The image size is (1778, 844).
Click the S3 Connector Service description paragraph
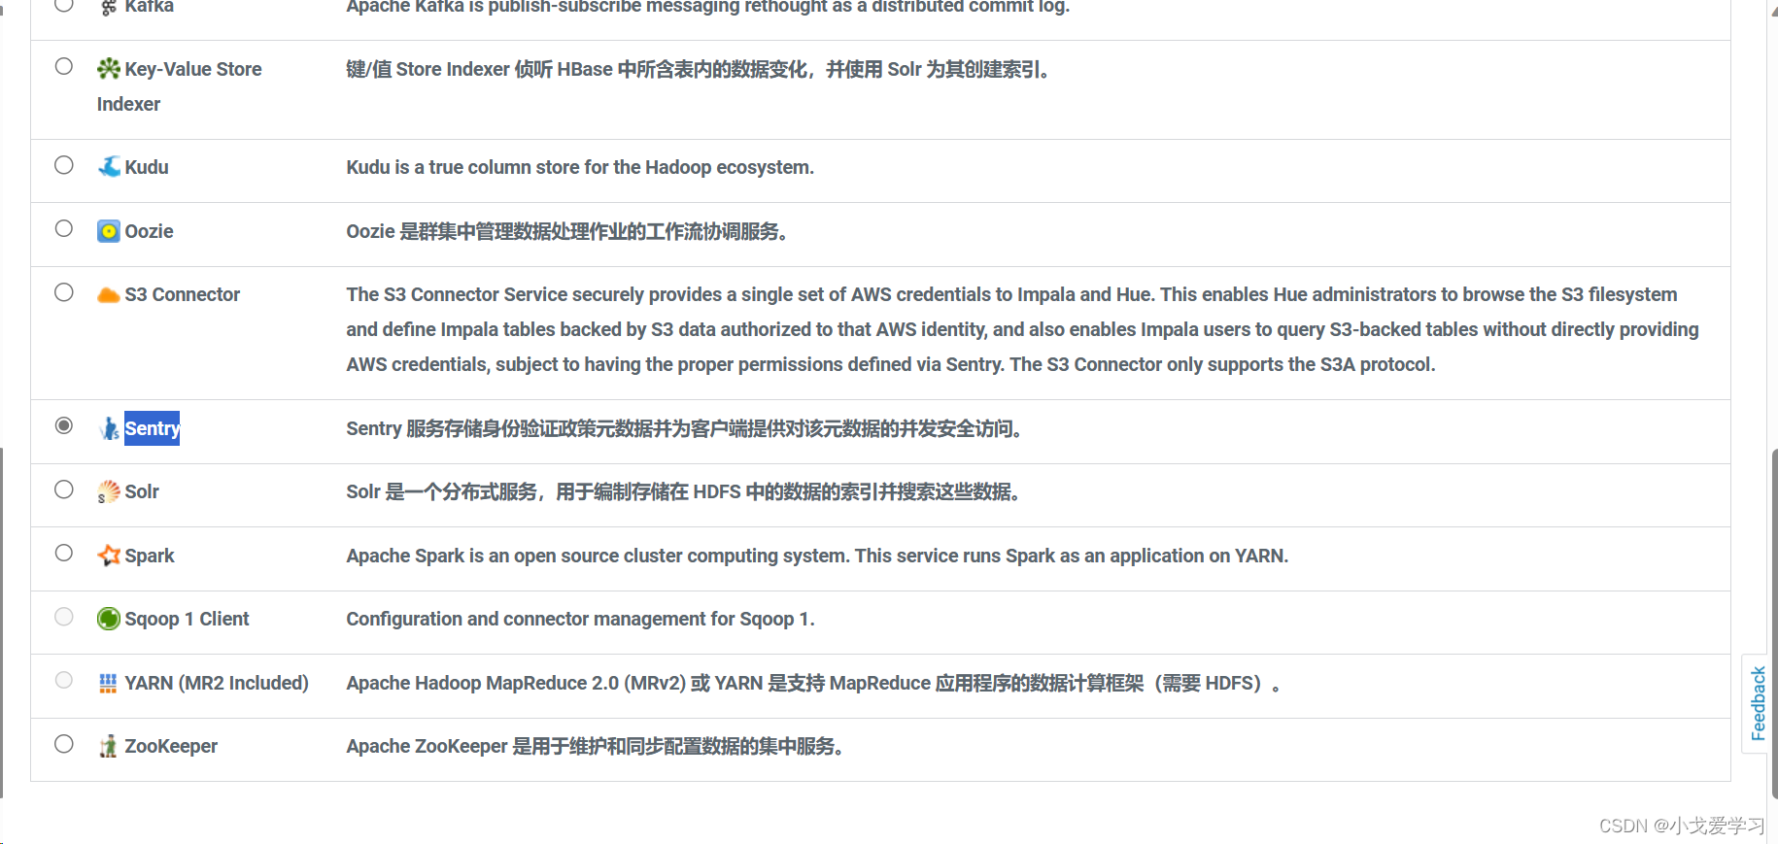[x=1022, y=329]
